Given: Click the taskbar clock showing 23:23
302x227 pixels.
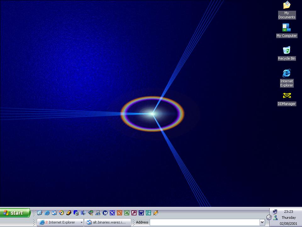Looking at the screenshot, I should coord(288,212).
